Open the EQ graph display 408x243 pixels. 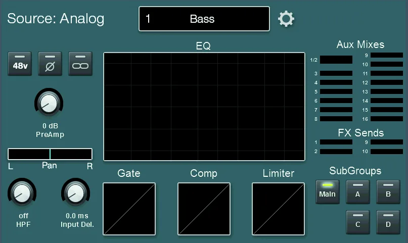pos(204,107)
